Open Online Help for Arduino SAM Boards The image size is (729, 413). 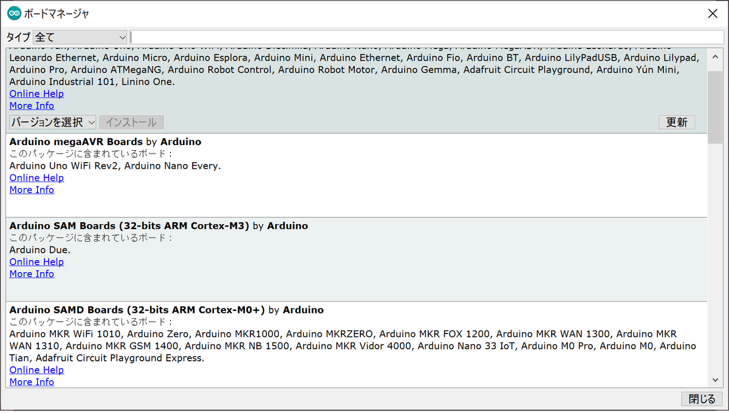coord(36,261)
